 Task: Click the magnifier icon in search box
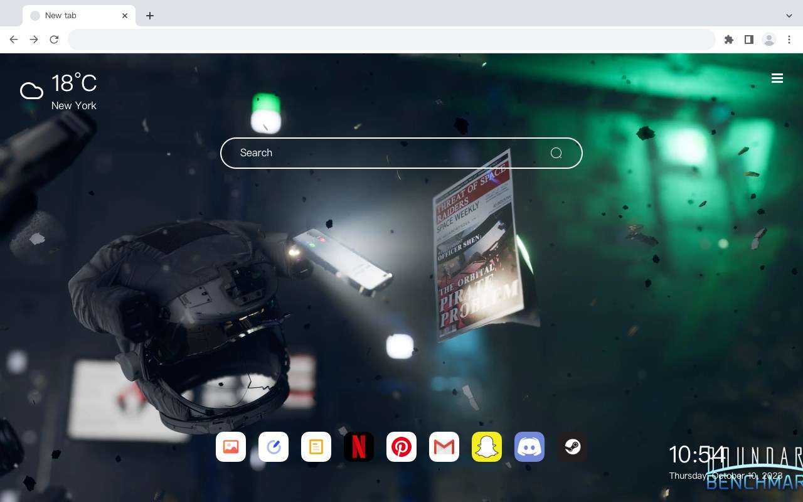point(556,153)
